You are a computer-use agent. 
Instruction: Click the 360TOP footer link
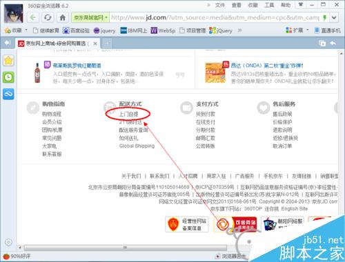(253, 209)
